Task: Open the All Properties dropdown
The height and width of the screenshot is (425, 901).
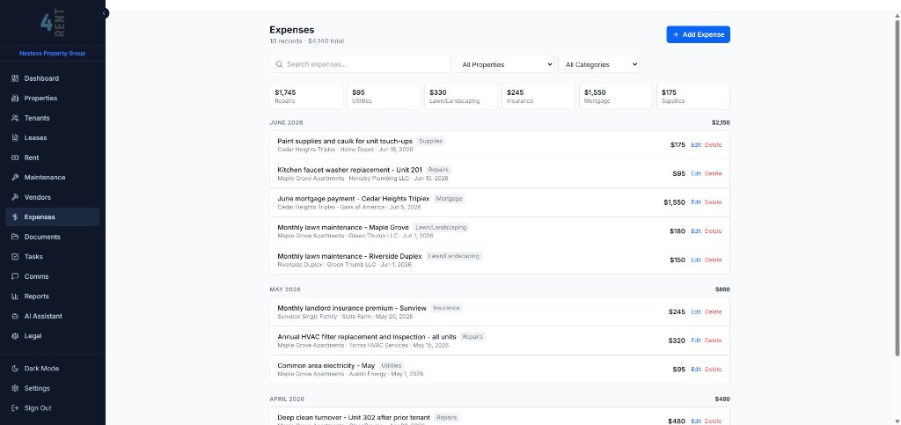Action: (x=504, y=64)
